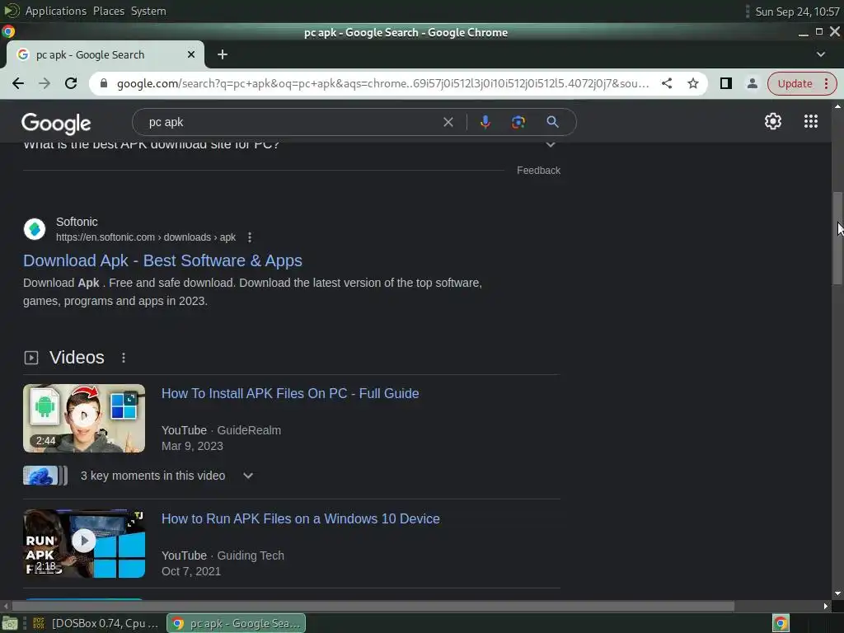Switch to DOSBox 0.74 taskbar window

click(97, 623)
